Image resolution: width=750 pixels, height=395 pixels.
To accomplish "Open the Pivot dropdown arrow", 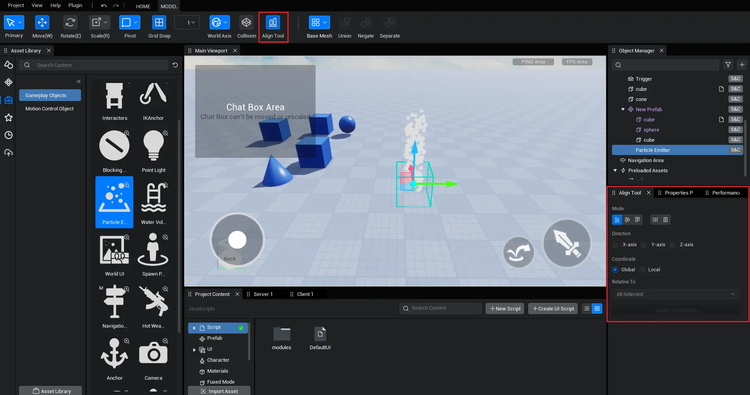I will 136,22.
